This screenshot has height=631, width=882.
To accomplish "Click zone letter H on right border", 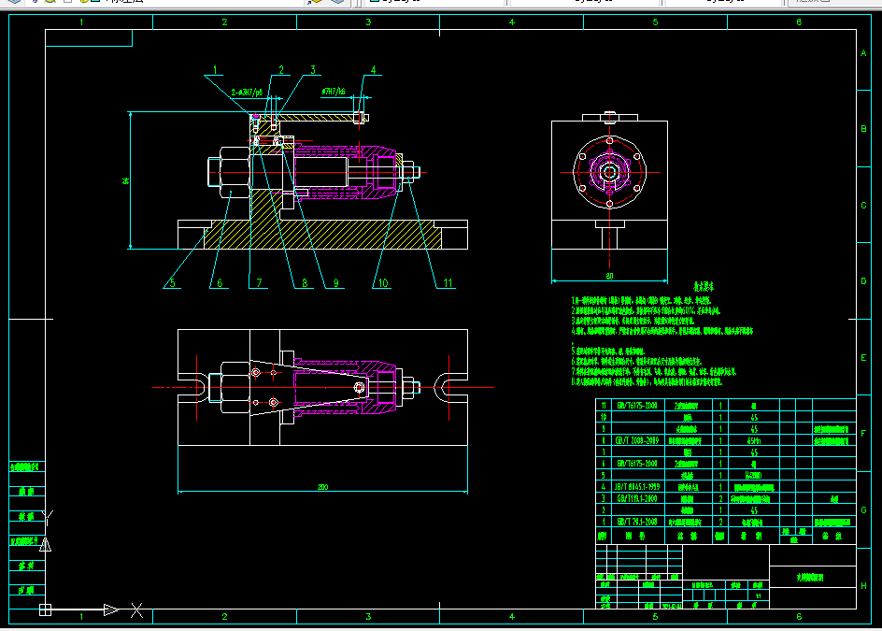I will pyautogui.click(x=863, y=585).
